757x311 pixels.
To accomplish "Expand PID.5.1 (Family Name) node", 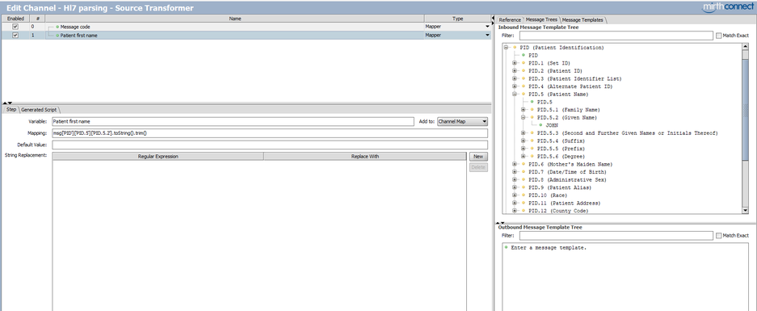I will click(524, 110).
